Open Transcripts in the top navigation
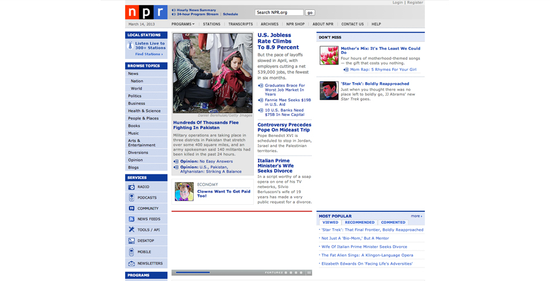 pos(240,24)
